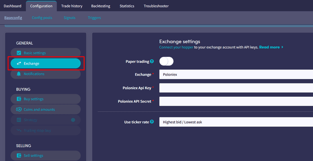
Task: Click the Sell settings wallet icon
Action: (19, 156)
